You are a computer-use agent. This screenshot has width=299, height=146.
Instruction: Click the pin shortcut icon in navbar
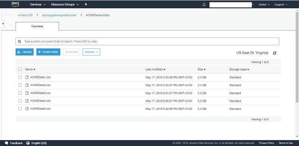point(86,4)
